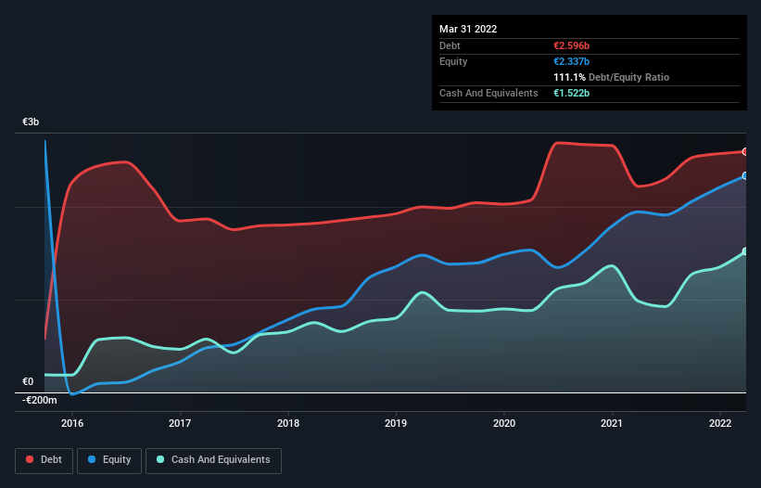761x488 pixels.
Task: Select the red Debt endpoint marker on the chart
Action: point(745,152)
